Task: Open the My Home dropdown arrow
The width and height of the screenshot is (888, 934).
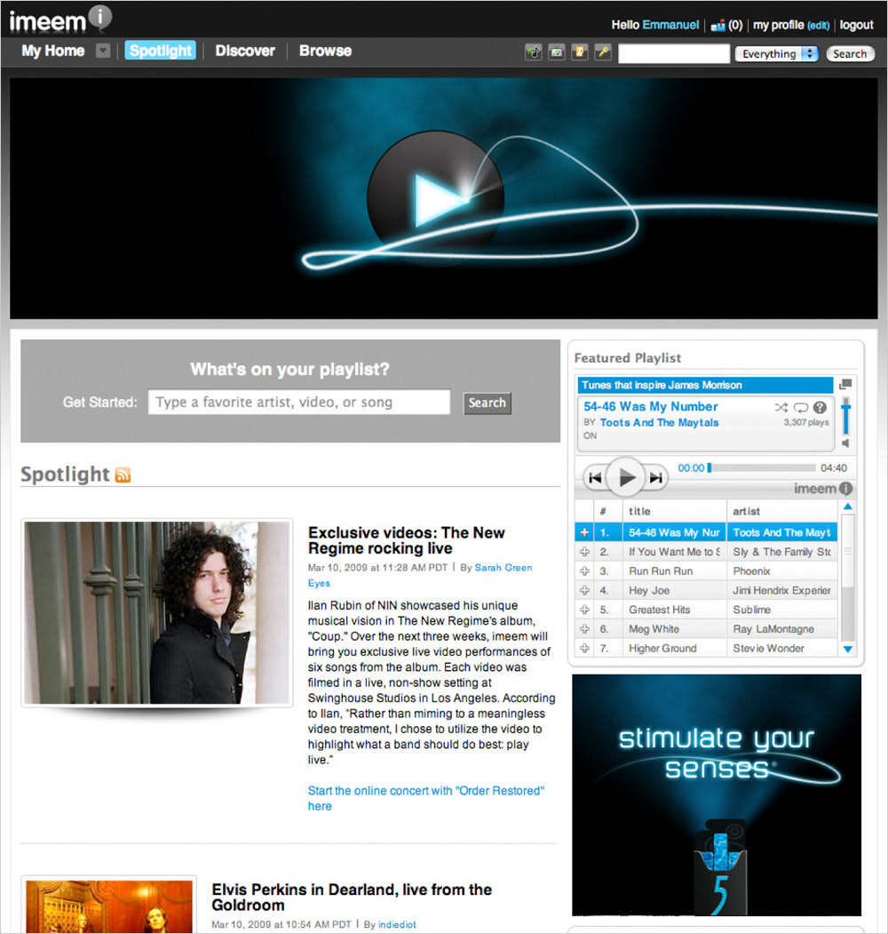Action: [x=103, y=51]
